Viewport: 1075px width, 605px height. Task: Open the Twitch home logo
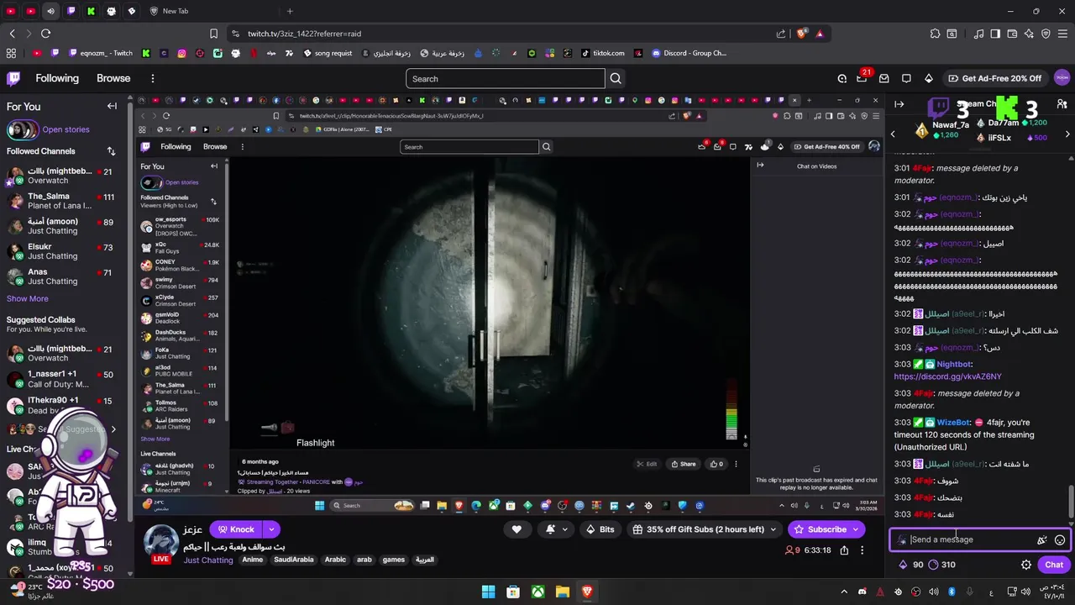click(x=13, y=78)
